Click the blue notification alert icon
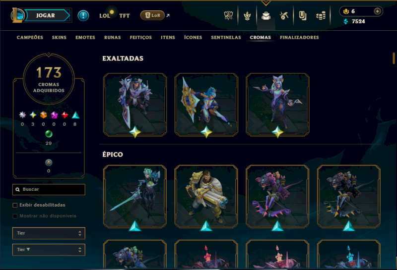The width and height of the screenshot is (397, 270). click(83, 16)
